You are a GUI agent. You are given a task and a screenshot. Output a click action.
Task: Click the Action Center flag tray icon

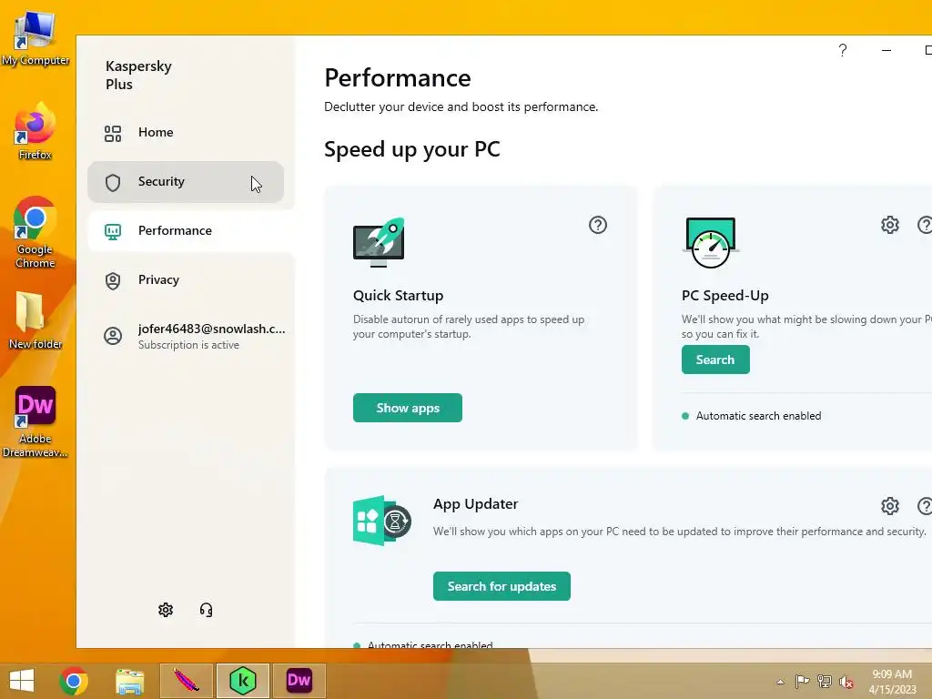tap(802, 681)
